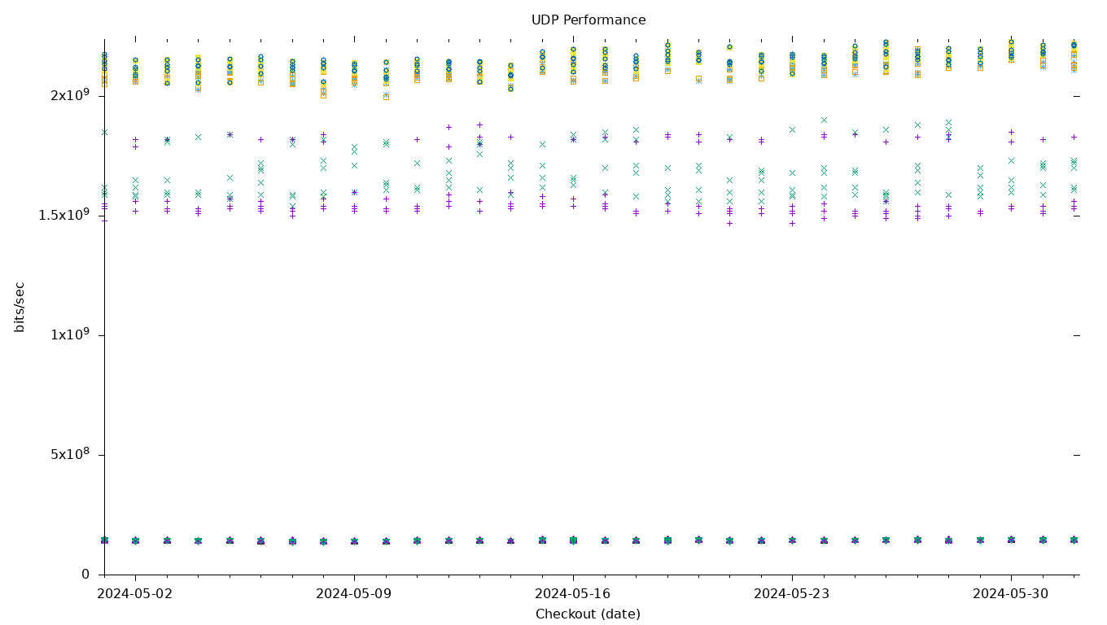
Task: Click the 2024-05-16 date label
Action: point(573,594)
